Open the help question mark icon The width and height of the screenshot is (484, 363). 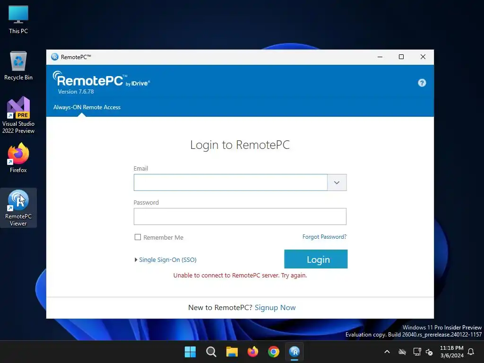pos(422,83)
